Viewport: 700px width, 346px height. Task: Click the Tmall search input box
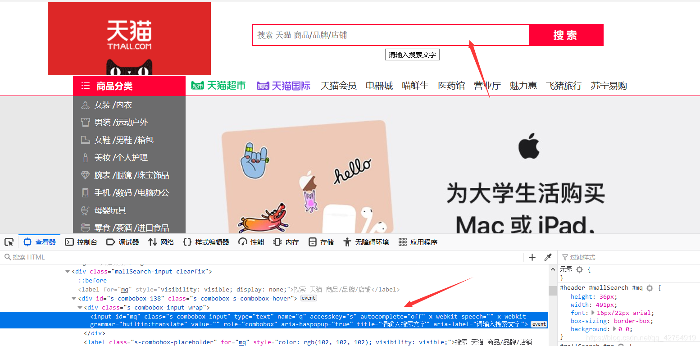[391, 35]
